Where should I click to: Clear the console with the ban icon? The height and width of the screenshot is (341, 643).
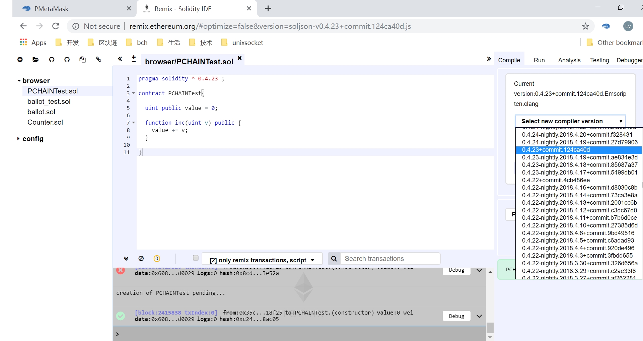[x=141, y=259]
